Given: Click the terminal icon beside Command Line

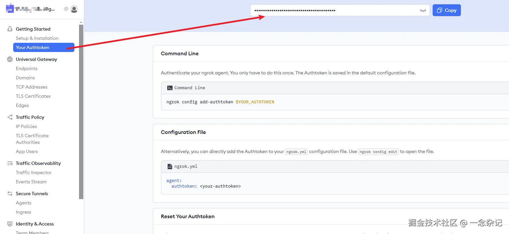Looking at the screenshot, I should [x=170, y=88].
